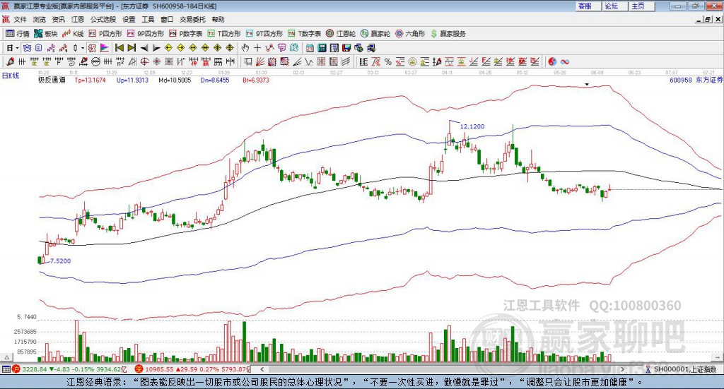Click the Tp=13.1674 indicator value
This screenshot has width=724, height=389.
pos(90,80)
